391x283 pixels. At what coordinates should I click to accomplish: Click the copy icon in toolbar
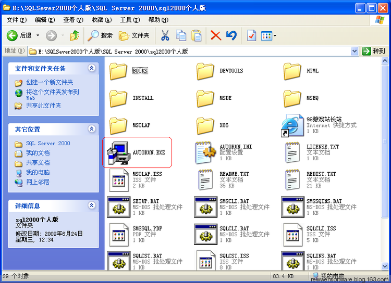point(181,35)
